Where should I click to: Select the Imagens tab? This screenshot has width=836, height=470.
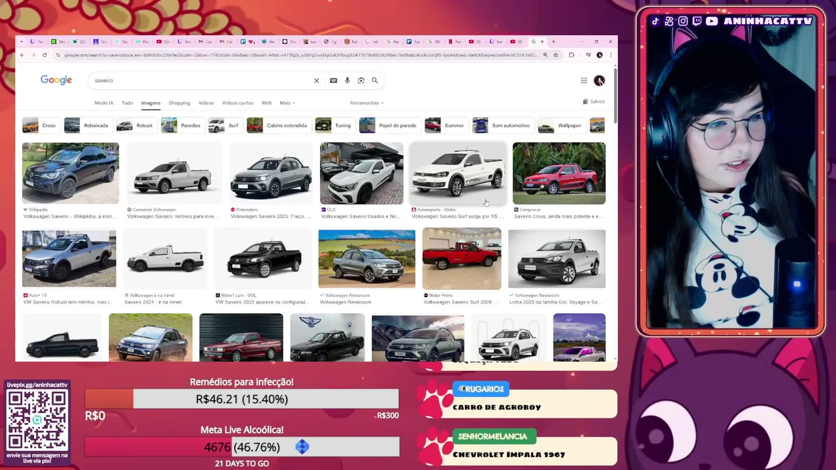coord(151,103)
